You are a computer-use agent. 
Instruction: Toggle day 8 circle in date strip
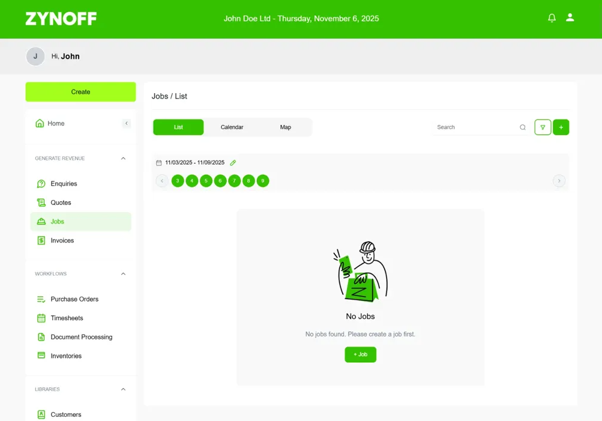[x=248, y=181]
